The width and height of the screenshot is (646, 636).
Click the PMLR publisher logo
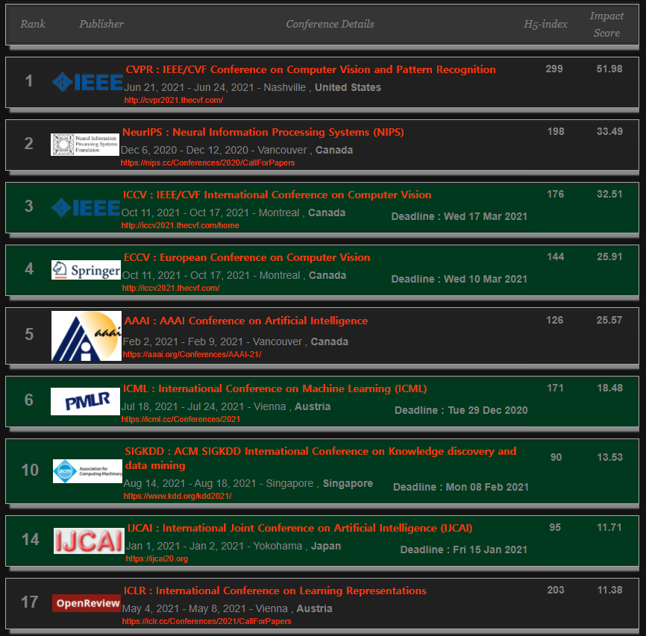tap(85, 401)
